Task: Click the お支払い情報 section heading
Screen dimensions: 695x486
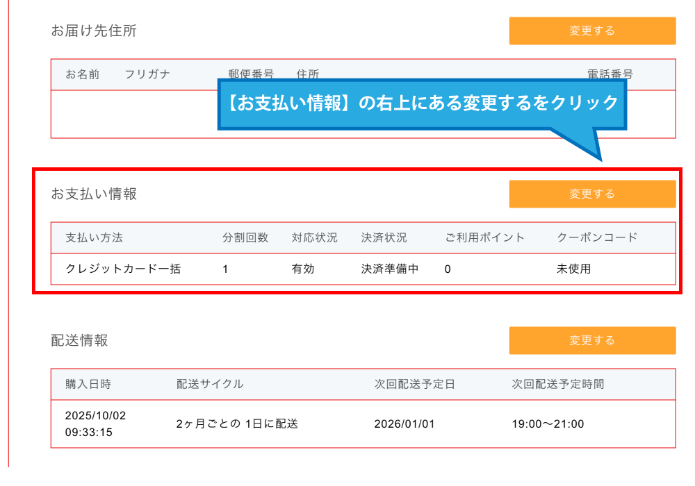Action: (x=94, y=194)
